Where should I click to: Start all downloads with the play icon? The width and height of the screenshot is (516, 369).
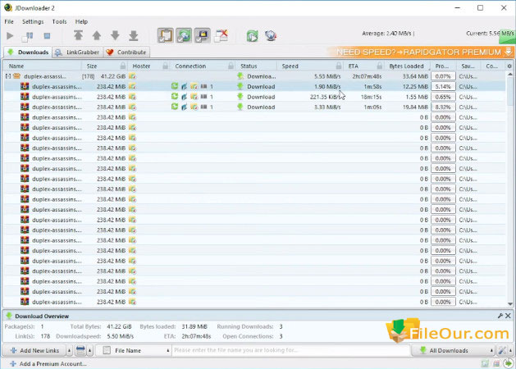pyautogui.click(x=10, y=35)
